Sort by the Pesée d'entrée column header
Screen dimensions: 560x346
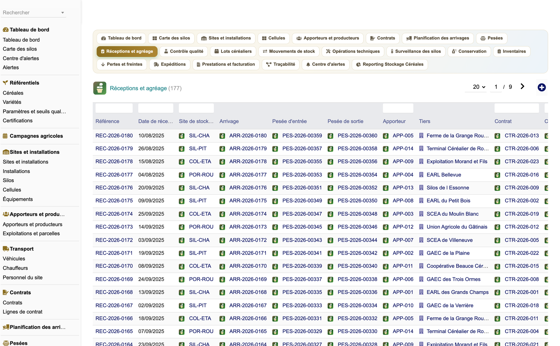point(289,121)
